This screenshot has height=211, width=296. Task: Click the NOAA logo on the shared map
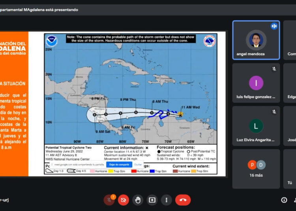point(51,41)
